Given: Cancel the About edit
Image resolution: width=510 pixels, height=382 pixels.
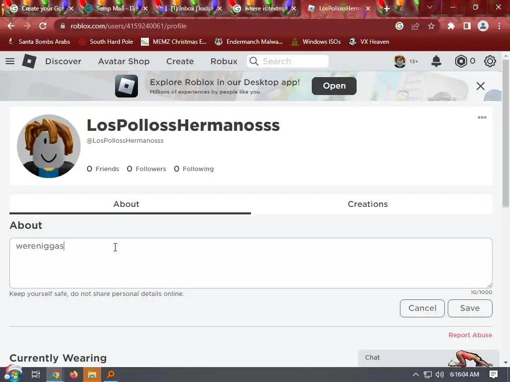Looking at the screenshot, I should point(422,308).
